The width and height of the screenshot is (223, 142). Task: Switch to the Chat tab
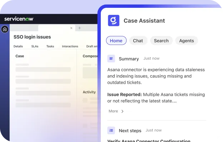point(138,40)
